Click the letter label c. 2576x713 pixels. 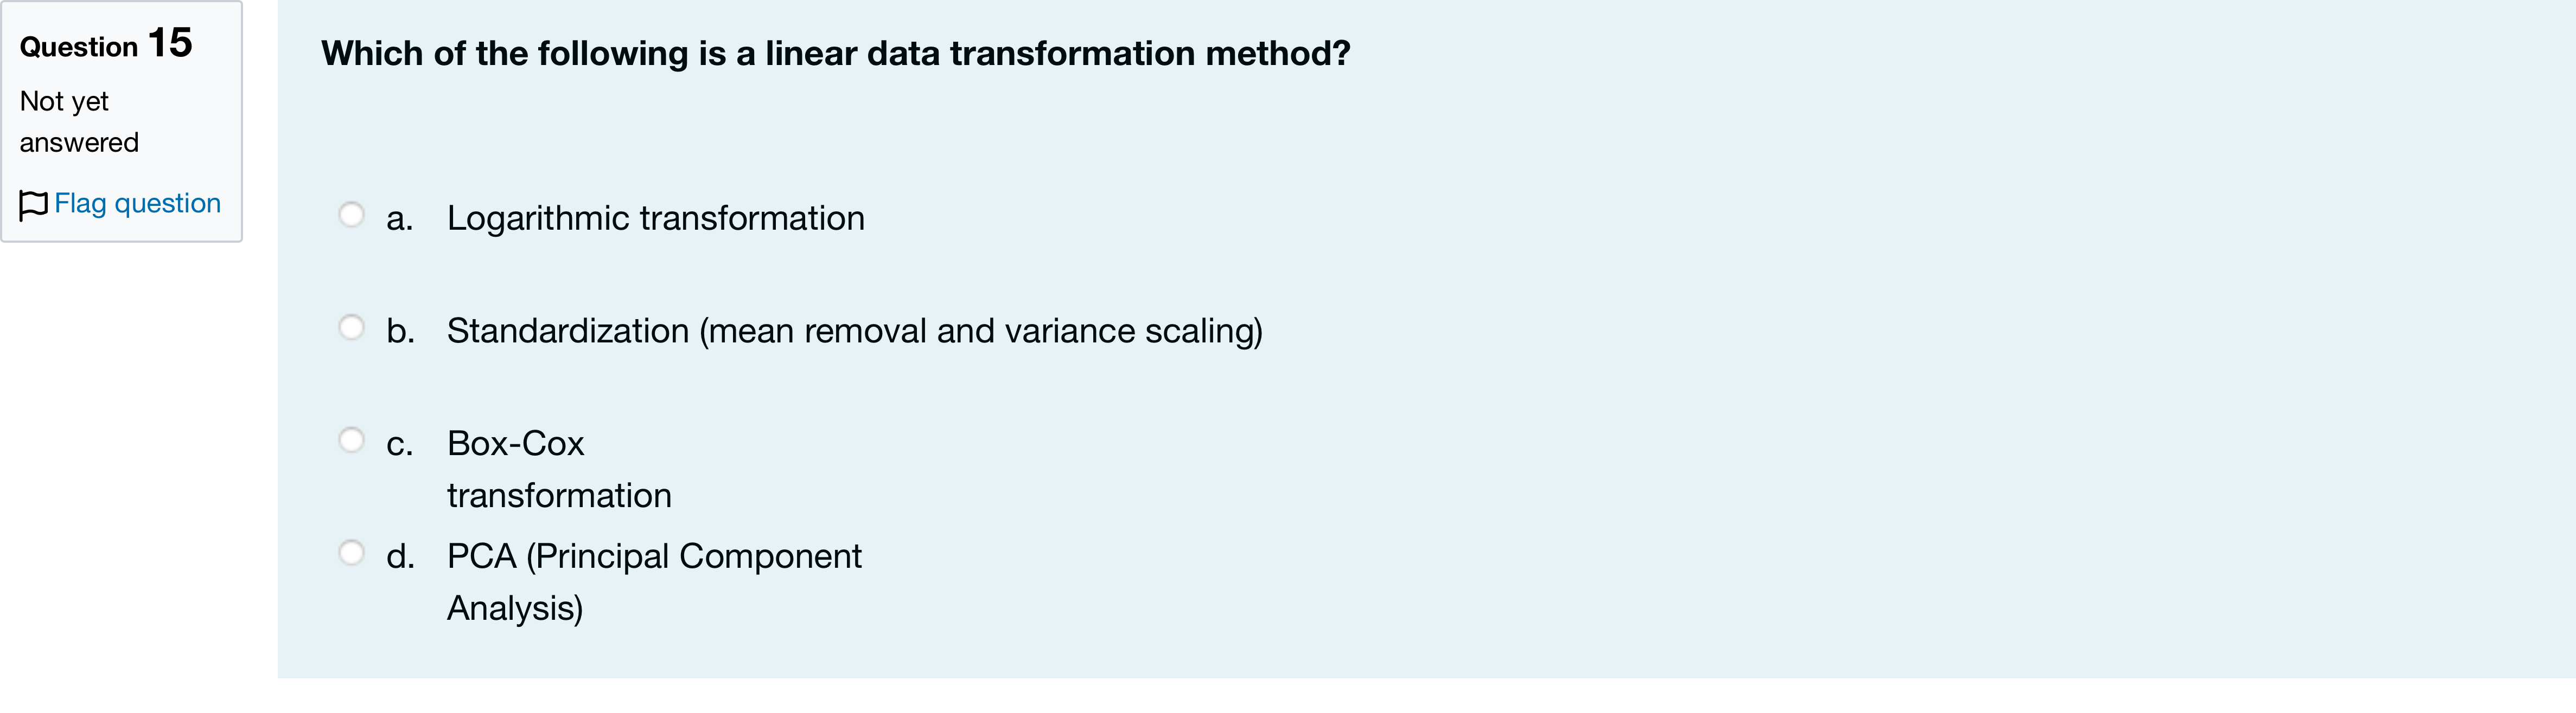pyautogui.click(x=399, y=444)
